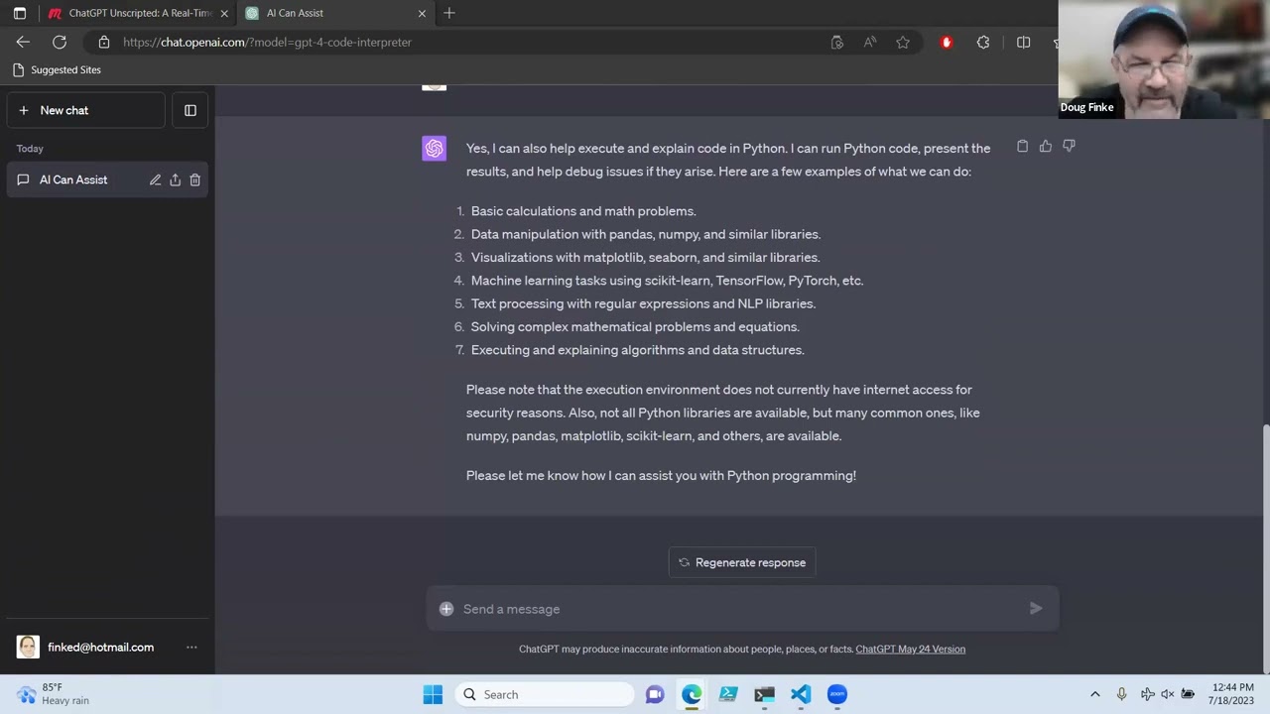Close the AI Can Assist tab
This screenshot has height=714, width=1270.
coord(422,13)
